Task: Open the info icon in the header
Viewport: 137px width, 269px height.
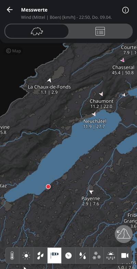Action: tap(125, 10)
